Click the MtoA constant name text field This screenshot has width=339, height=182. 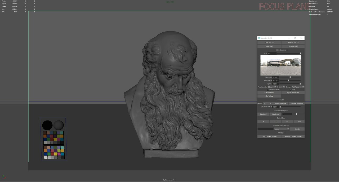[x=265, y=129]
